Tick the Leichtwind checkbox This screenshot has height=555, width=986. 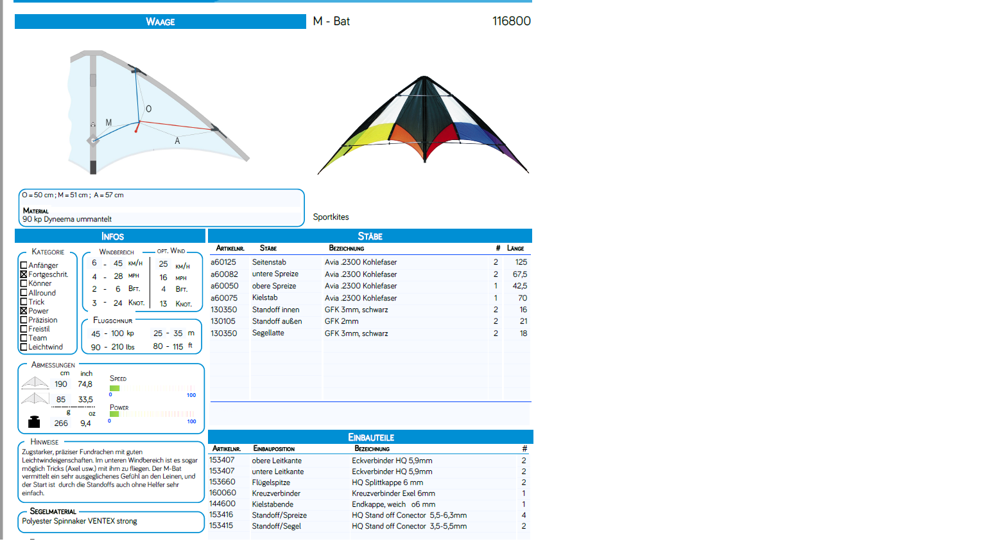pos(24,347)
